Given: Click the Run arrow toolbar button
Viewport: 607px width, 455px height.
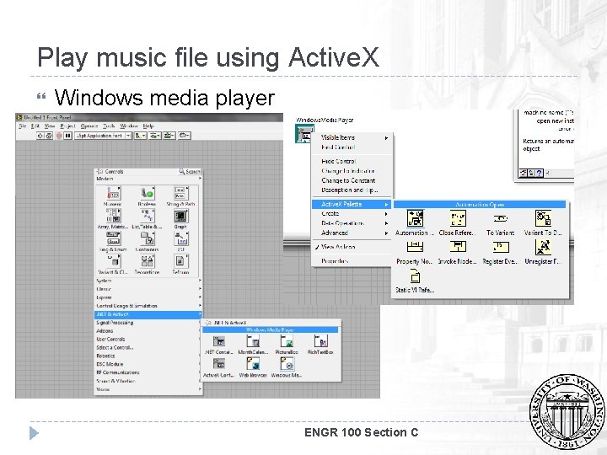Looking at the screenshot, I should [x=40, y=136].
